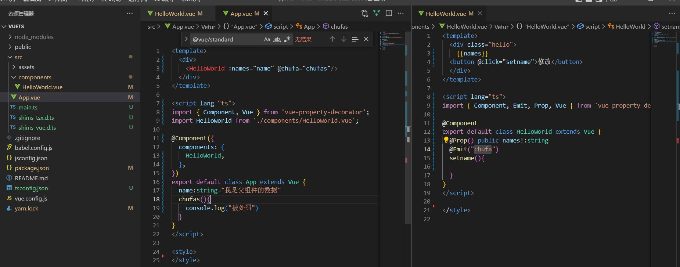Viewport: 680px width, 267px height.
Task: Select HelloWorld.vue tab in right group
Action: pos(449,14)
